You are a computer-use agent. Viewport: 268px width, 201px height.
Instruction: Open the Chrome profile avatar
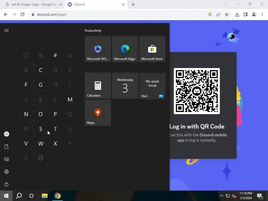(x=254, y=15)
